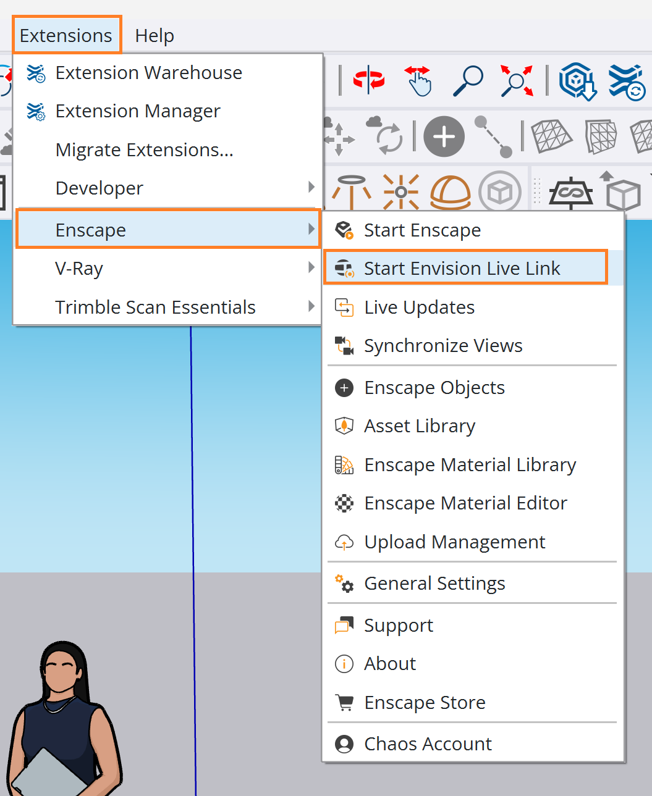Select the Enscape menu entry
652x796 pixels.
pyautogui.click(x=167, y=230)
